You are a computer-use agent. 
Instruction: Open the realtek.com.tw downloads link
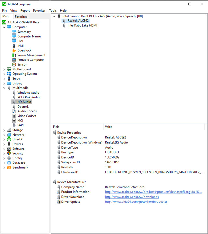coord(132,197)
